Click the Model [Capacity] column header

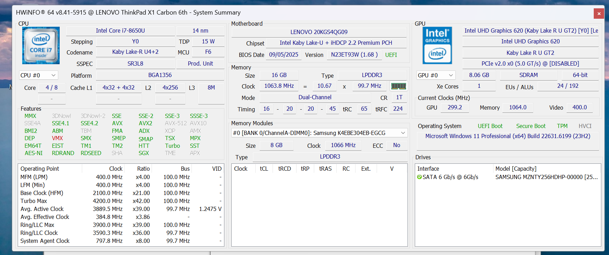[x=547, y=169]
